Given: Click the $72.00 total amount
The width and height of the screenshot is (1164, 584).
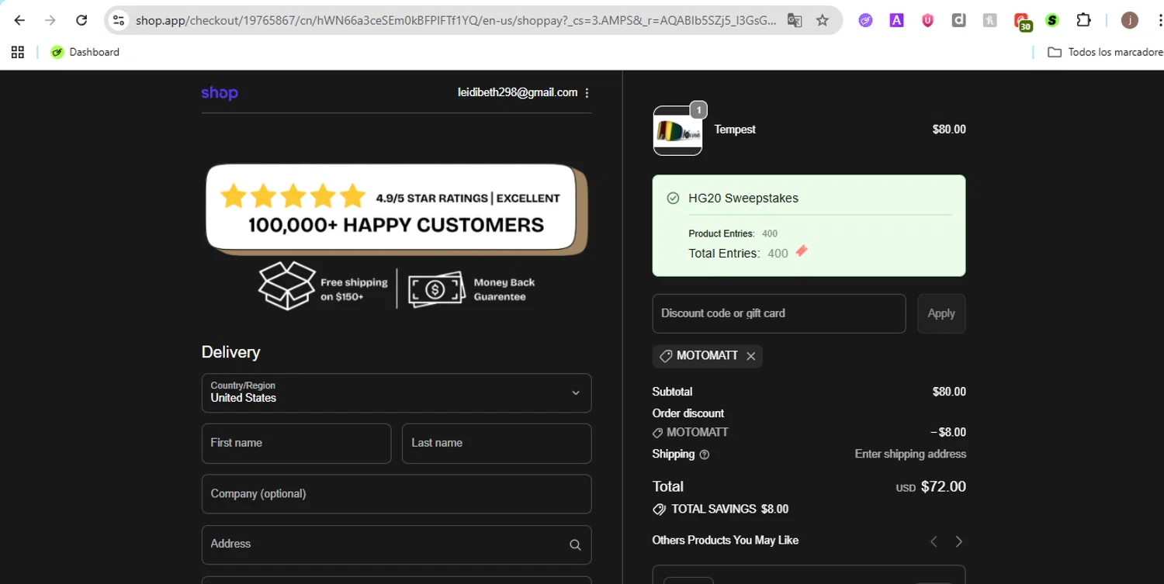Looking at the screenshot, I should [944, 487].
